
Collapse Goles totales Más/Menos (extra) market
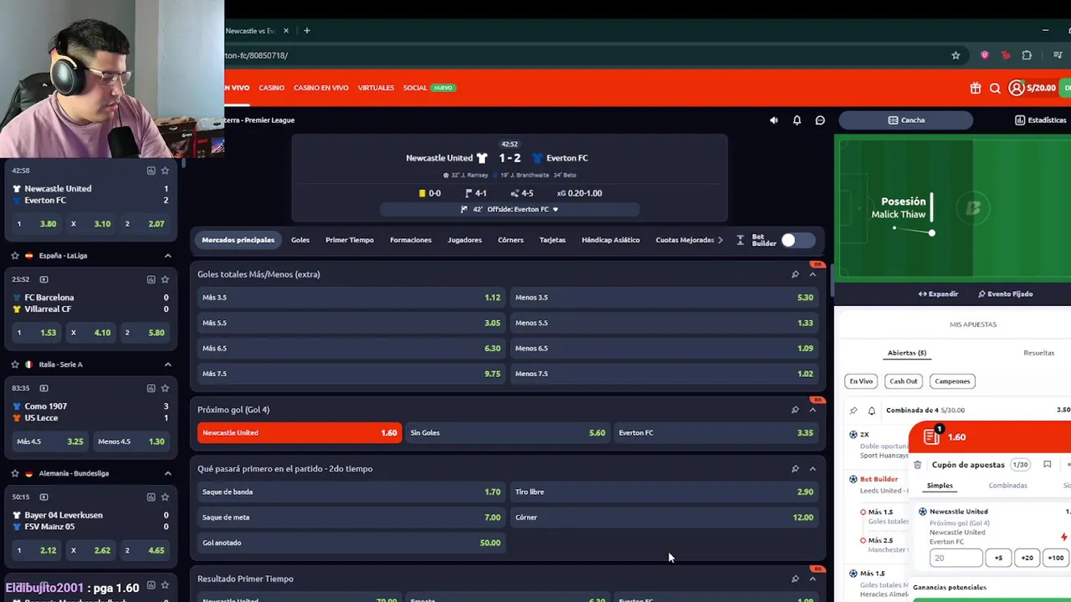coord(812,274)
